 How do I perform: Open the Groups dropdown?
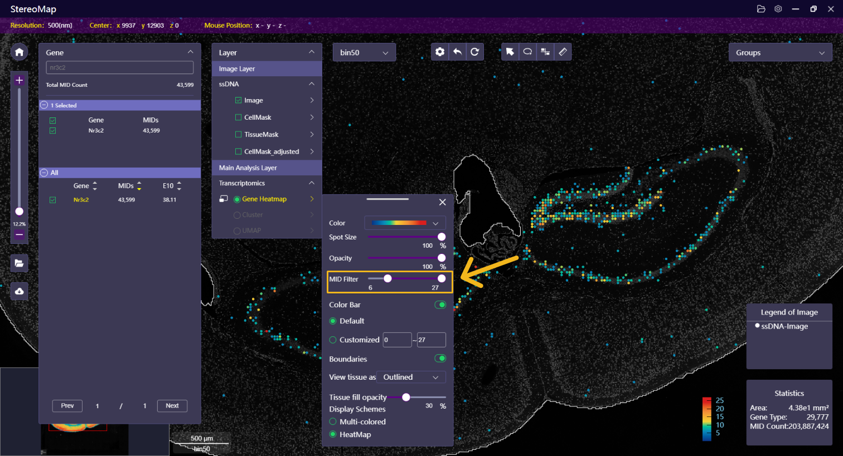tap(779, 52)
